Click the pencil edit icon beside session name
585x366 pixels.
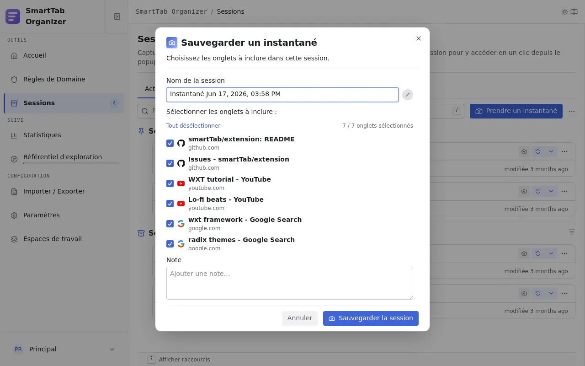[408, 95]
